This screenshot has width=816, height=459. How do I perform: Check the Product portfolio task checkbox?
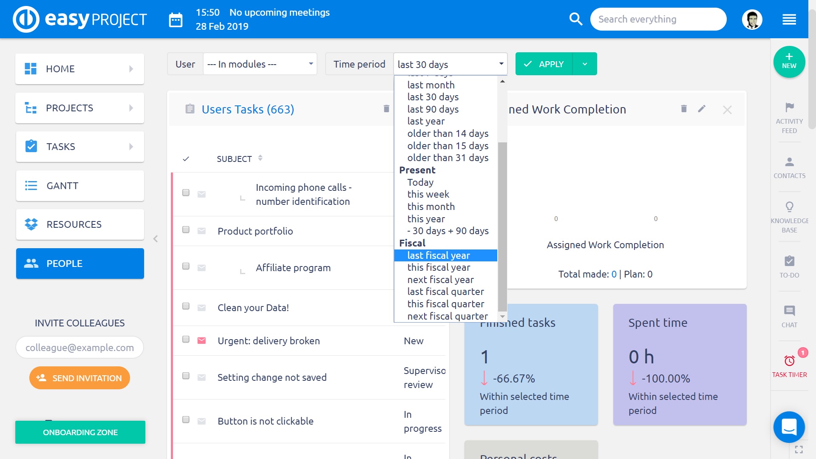click(186, 230)
